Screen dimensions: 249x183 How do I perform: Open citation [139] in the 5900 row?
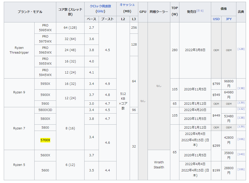(x=241, y=102)
